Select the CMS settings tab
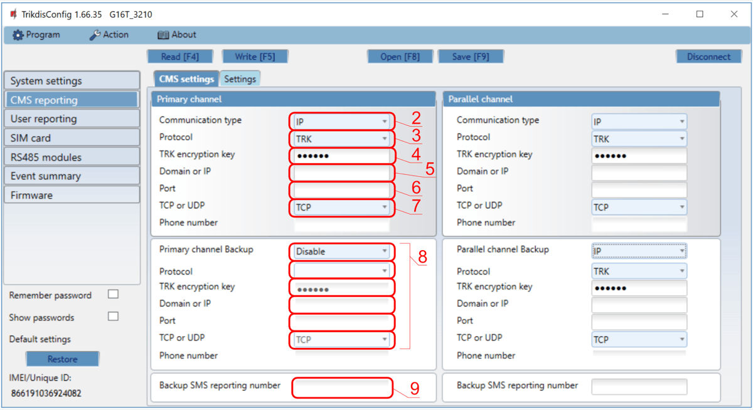The width and height of the screenshot is (753, 410). [186, 79]
